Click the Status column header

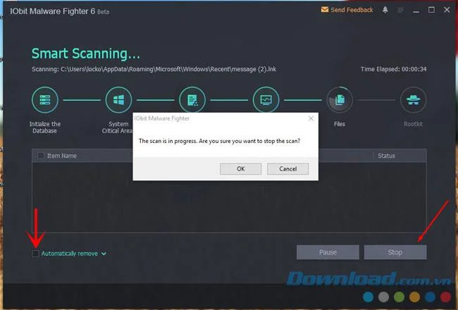coord(386,156)
